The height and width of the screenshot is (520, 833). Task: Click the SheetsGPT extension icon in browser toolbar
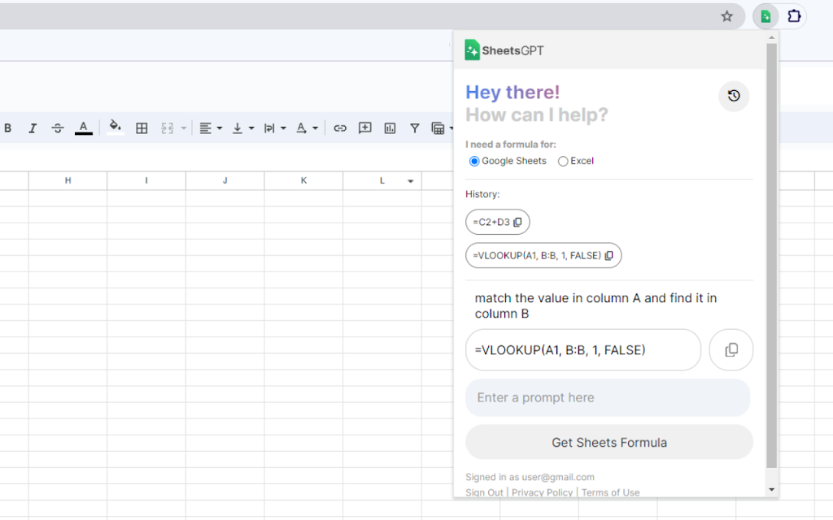coord(765,16)
